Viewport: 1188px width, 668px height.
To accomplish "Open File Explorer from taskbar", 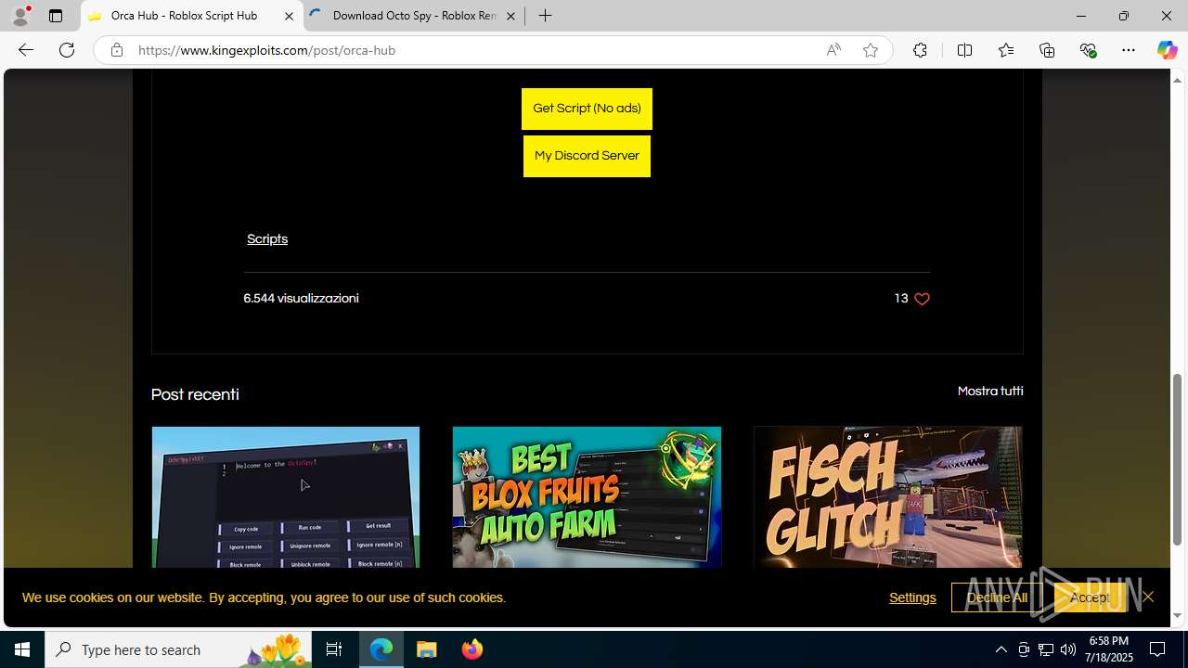I will [427, 649].
